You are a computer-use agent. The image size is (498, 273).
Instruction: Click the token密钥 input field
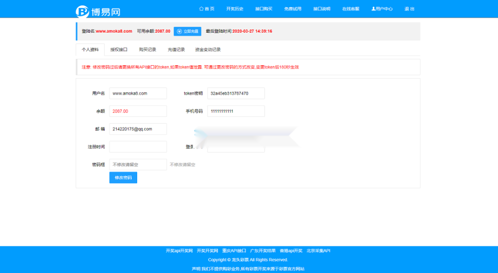coord(236,93)
